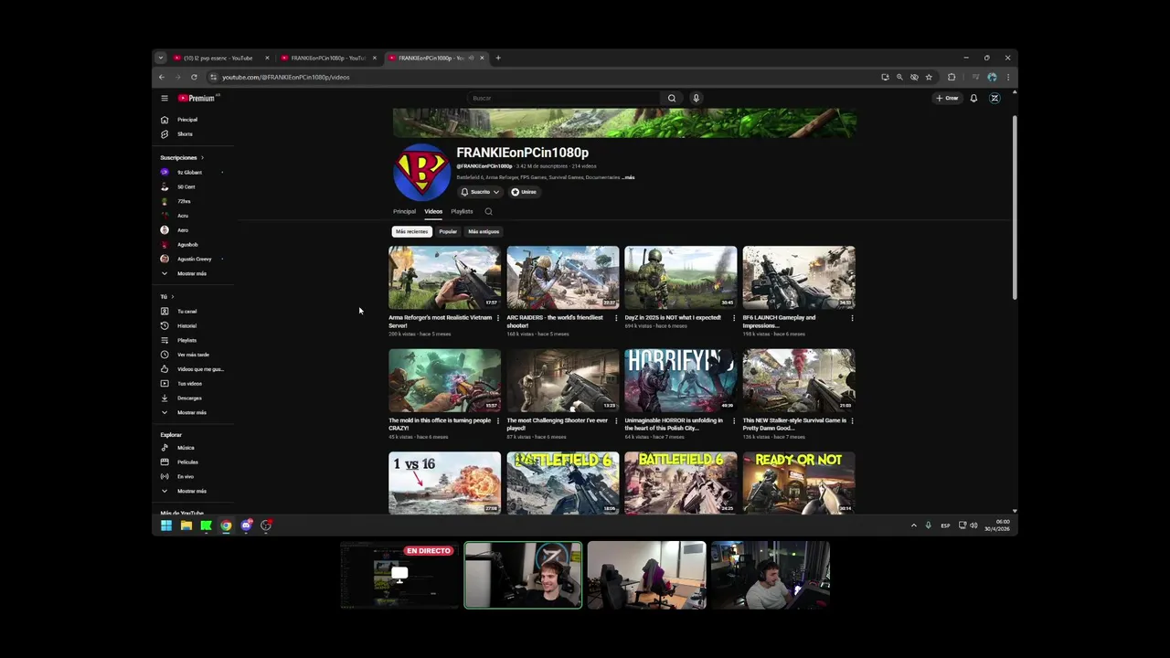The image size is (1170, 658).
Task: Click the zoom magnifier in address bar
Action: 899,77
